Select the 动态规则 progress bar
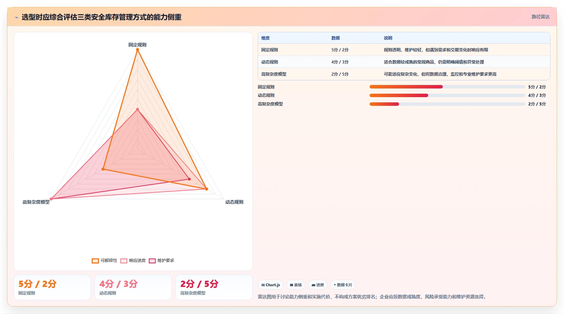Image resolution: width=564 pixels, height=314 pixels. click(447, 95)
